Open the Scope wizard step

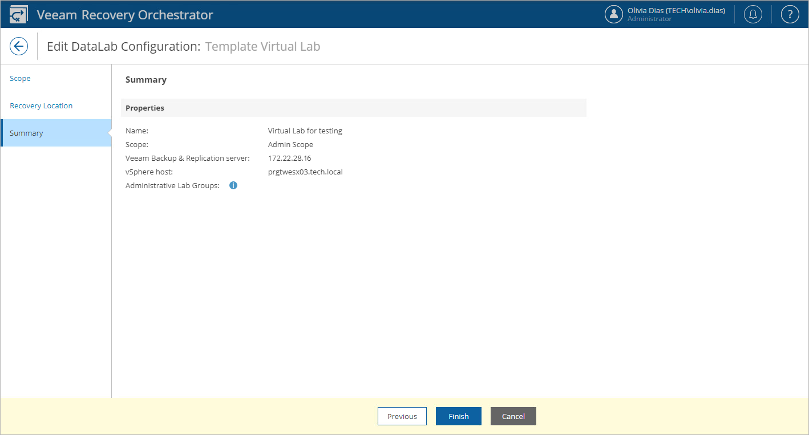[56, 78]
